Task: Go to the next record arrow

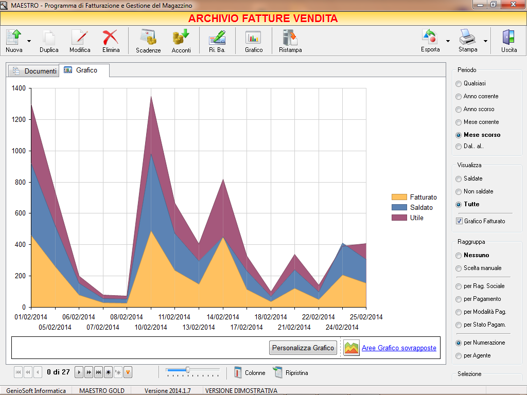Action: coord(79,372)
